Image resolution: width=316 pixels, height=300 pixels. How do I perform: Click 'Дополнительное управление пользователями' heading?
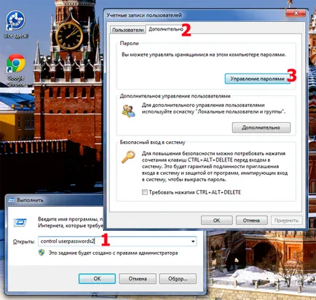175,96
